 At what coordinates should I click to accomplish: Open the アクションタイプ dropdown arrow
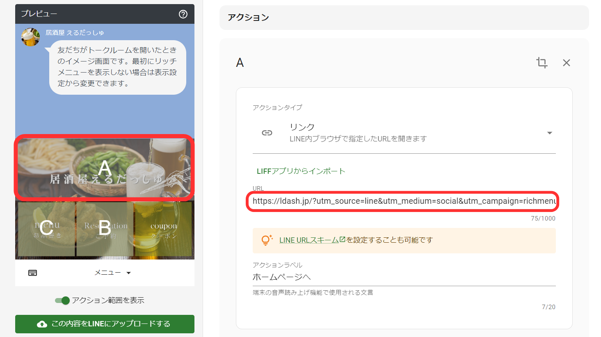pos(549,133)
